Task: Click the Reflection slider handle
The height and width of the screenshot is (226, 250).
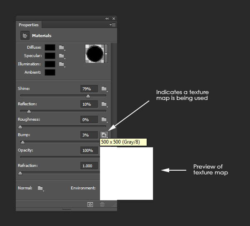Action: 29,112
